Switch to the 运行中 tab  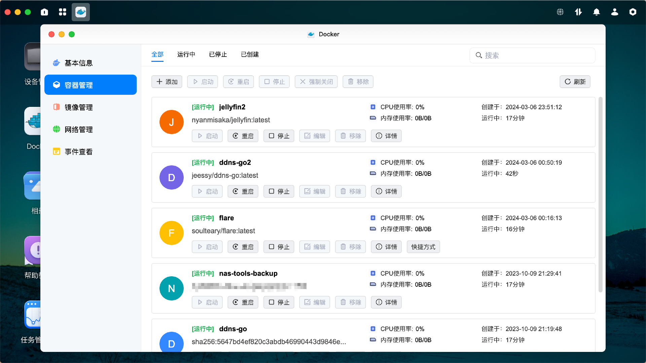click(186, 54)
